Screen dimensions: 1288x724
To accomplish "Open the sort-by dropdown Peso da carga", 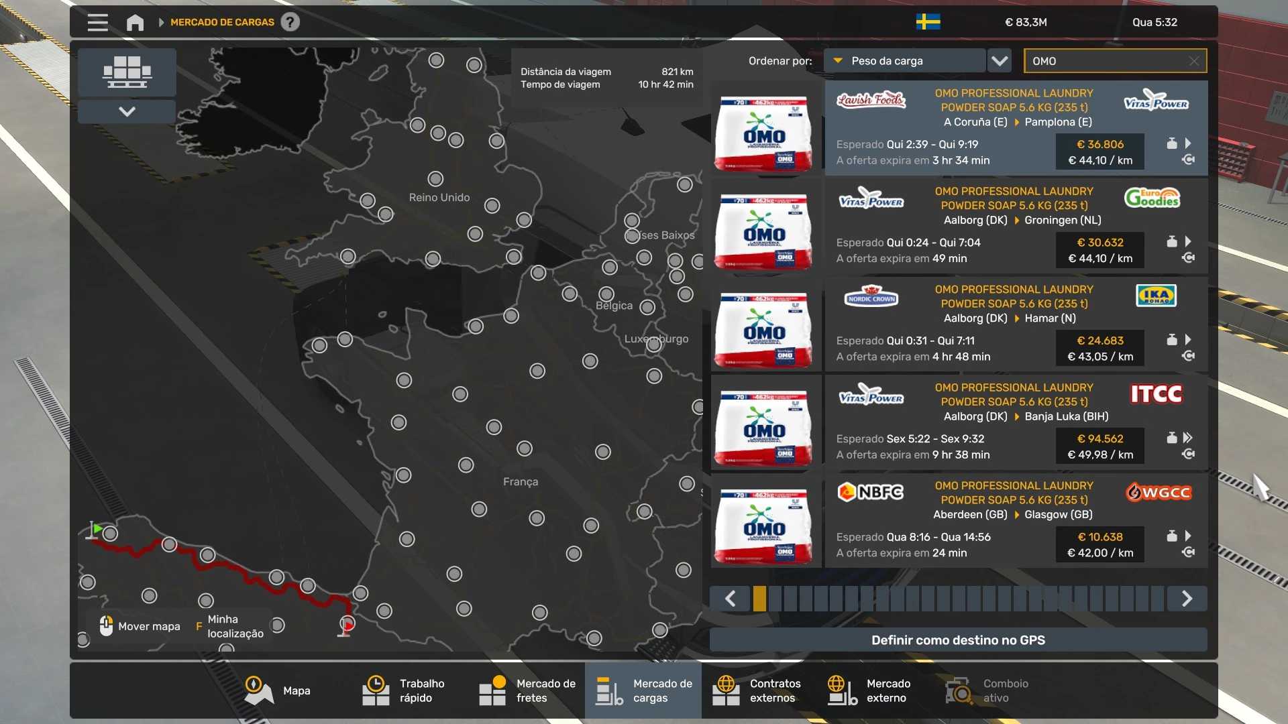I will pos(904,61).
